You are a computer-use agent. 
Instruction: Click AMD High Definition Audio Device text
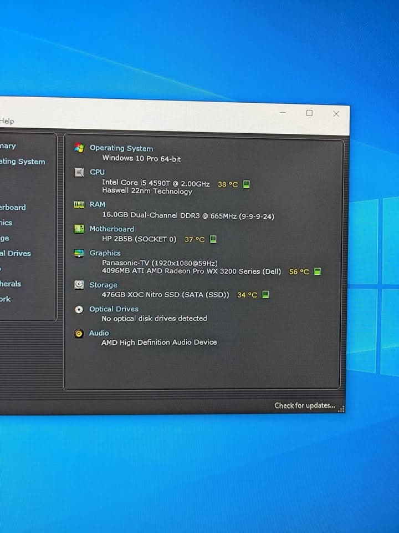[159, 343]
